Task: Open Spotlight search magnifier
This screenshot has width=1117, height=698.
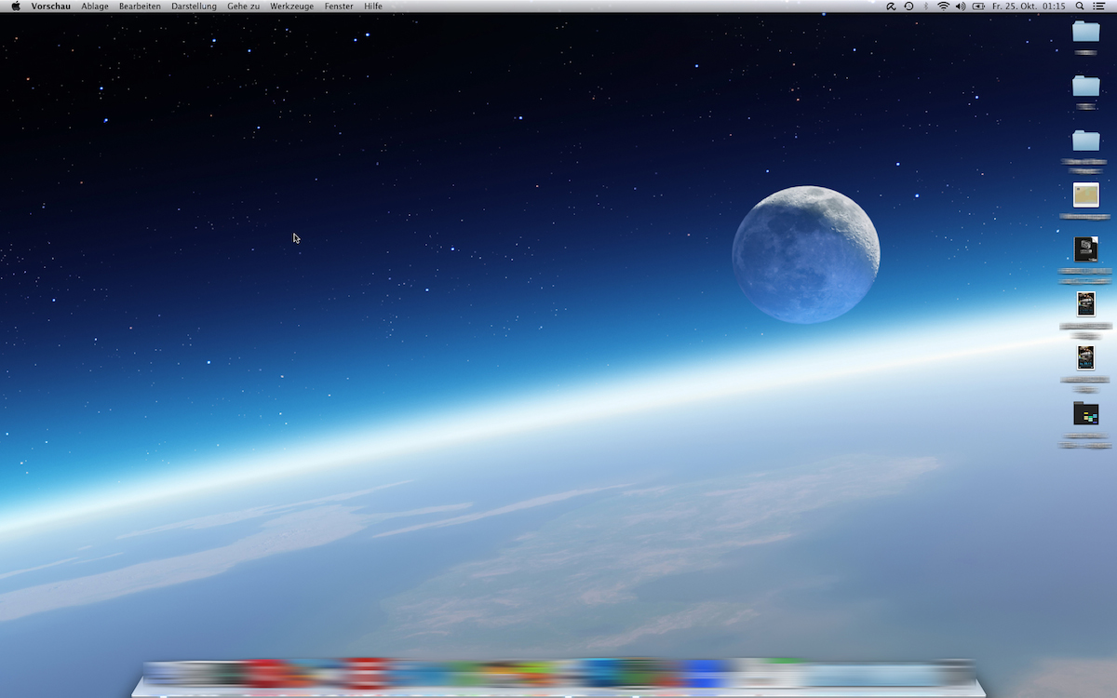Action: click(x=1080, y=7)
